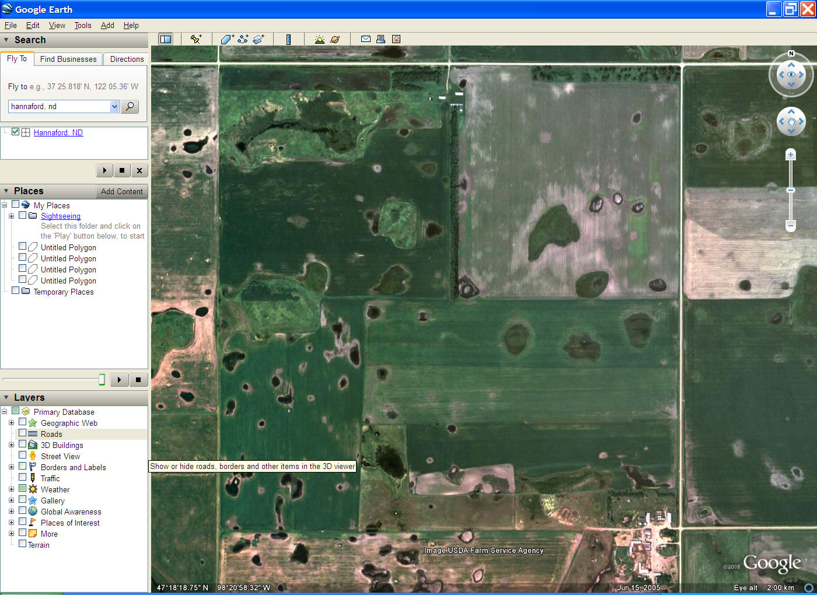Adjust the zoom slider on map

click(x=791, y=190)
